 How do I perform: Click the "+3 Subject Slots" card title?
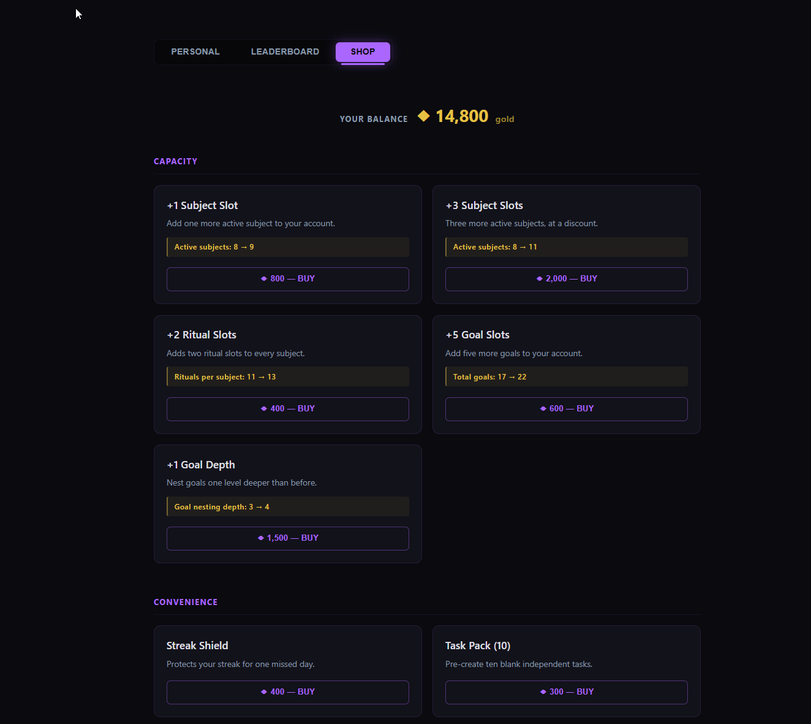point(484,205)
